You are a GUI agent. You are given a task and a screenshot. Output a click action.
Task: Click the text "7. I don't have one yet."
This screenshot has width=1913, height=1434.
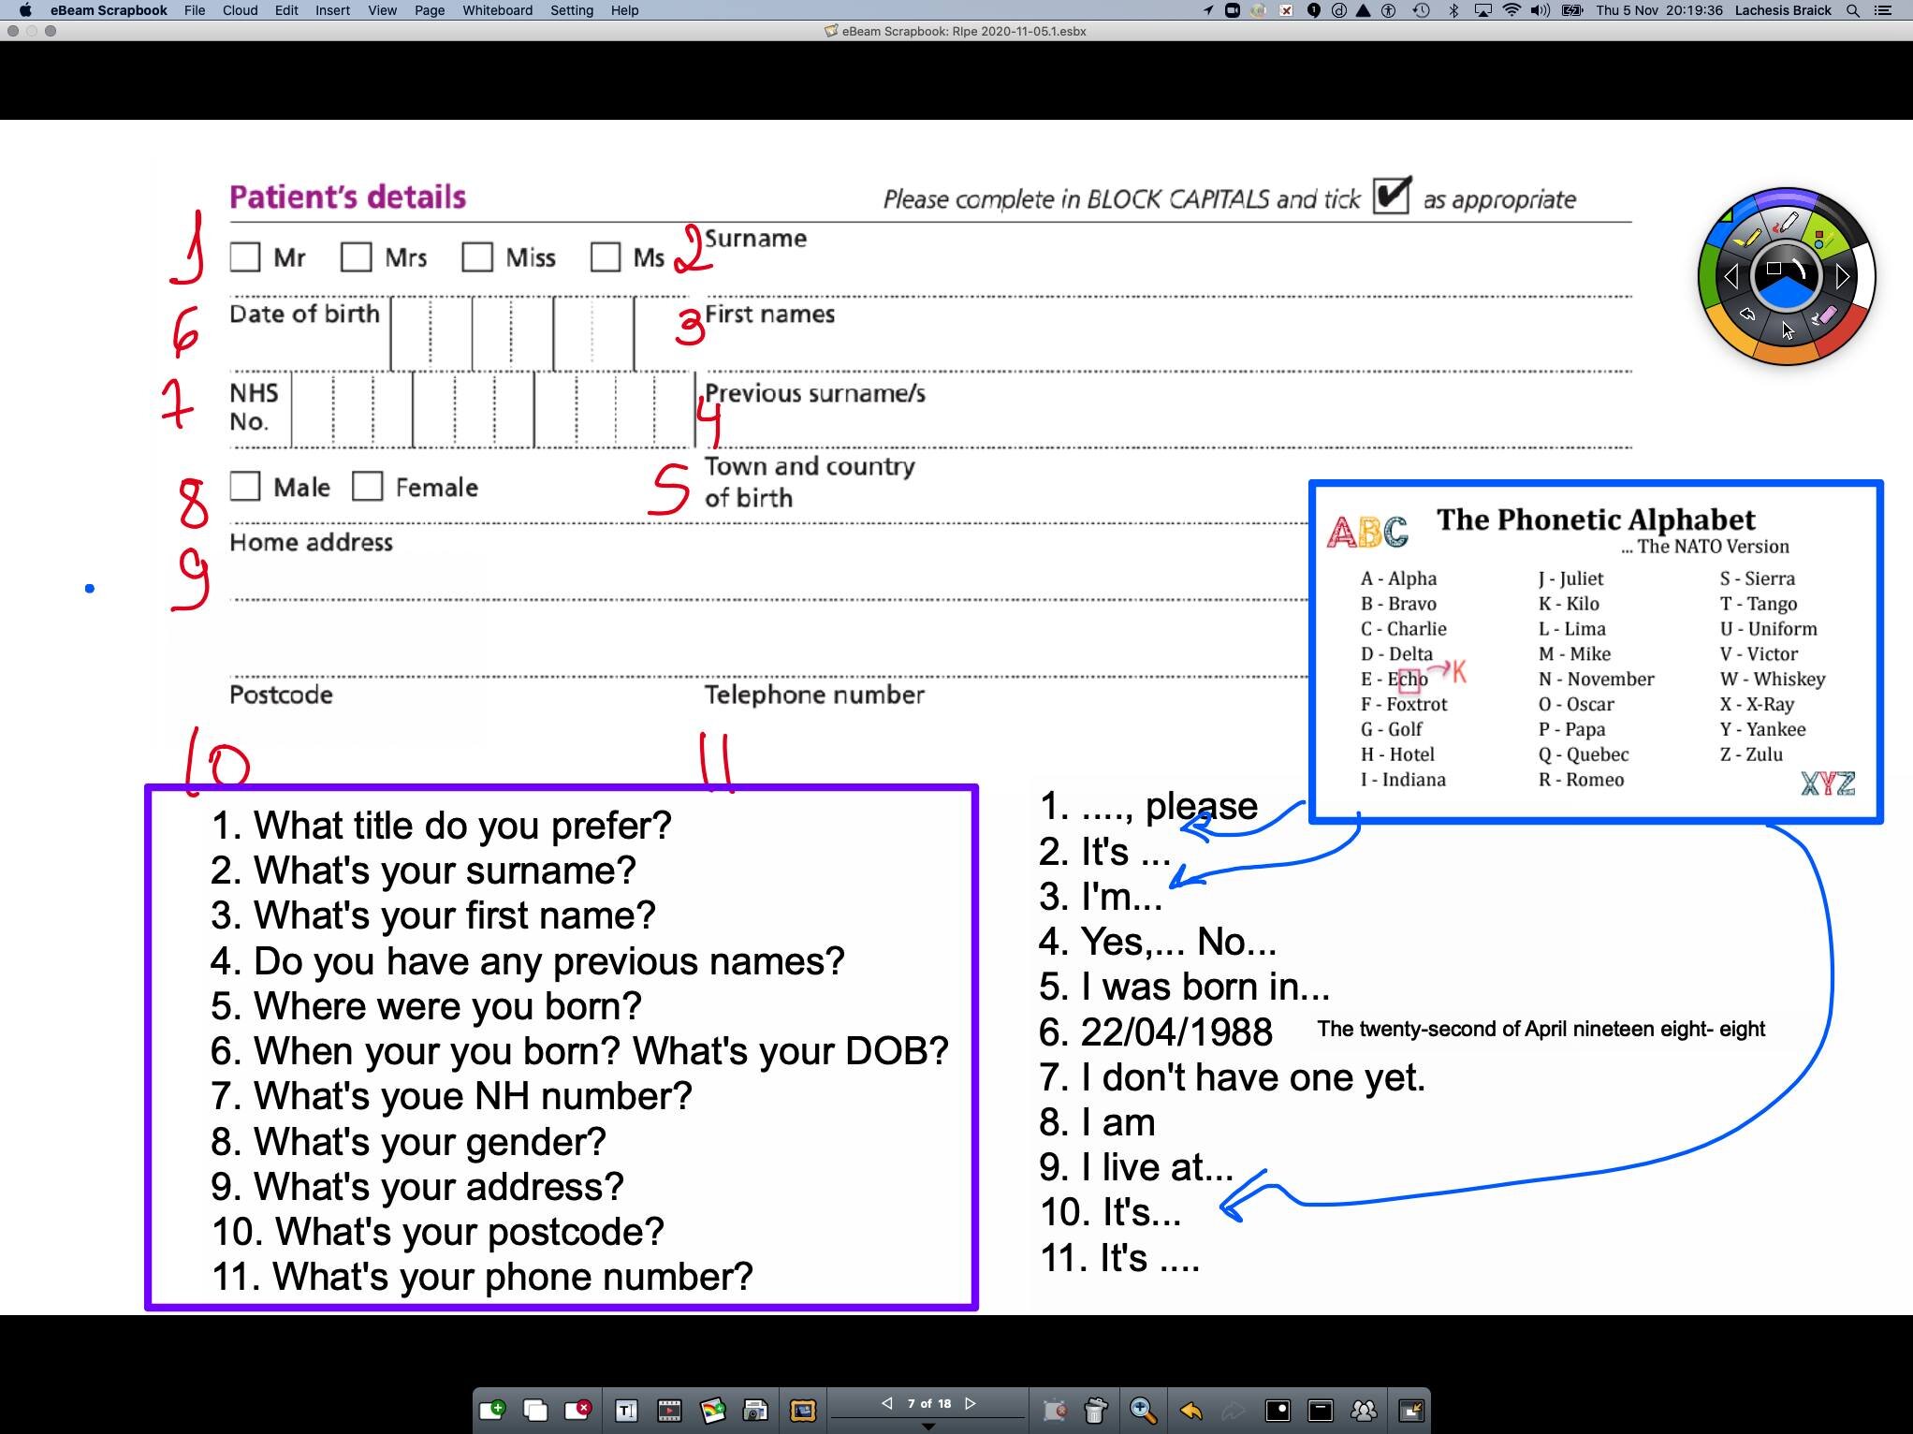[1232, 1077]
